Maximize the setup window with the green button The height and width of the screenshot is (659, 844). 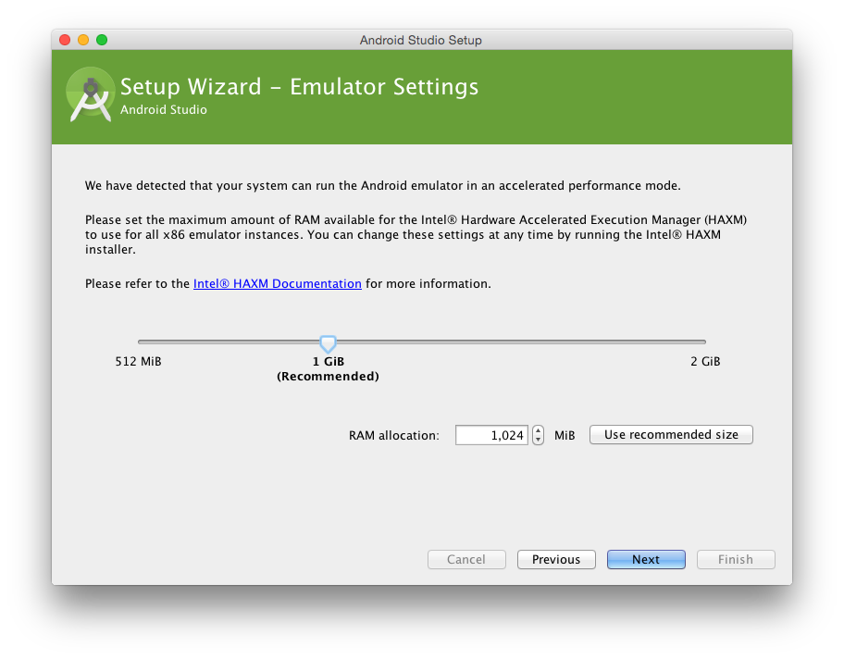(102, 40)
